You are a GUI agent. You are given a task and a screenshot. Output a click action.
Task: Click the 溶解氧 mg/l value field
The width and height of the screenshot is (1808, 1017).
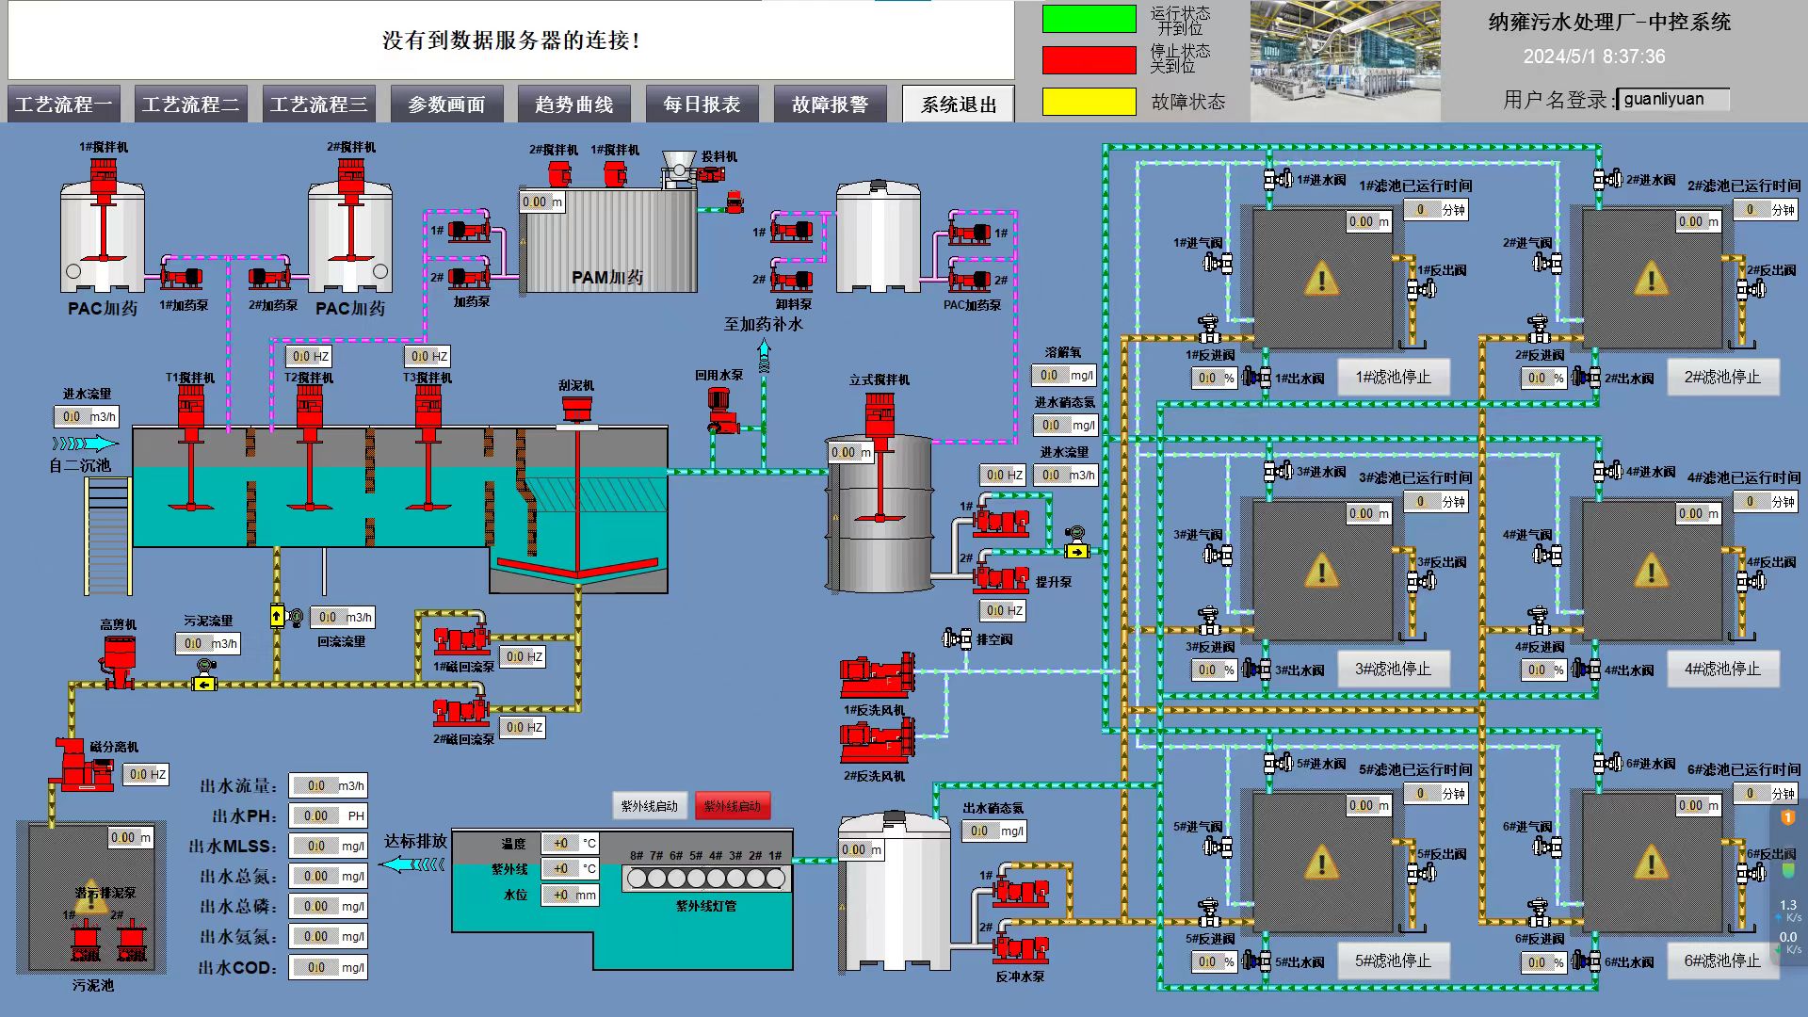pos(1065,375)
